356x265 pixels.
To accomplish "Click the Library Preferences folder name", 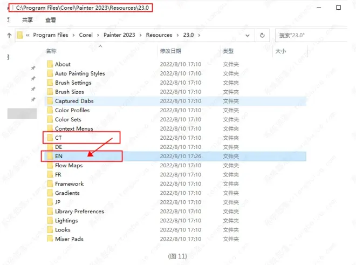I will (x=79, y=212).
